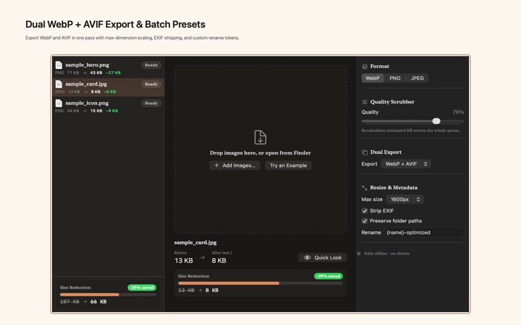Click the 66 KB total in sidebar footer
Image resolution: width=521 pixels, height=325 pixels.
click(98, 302)
